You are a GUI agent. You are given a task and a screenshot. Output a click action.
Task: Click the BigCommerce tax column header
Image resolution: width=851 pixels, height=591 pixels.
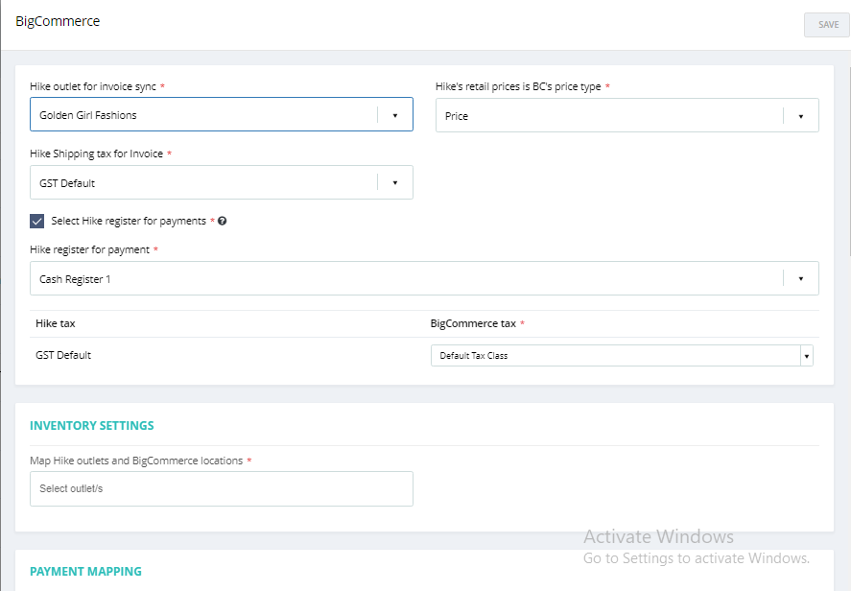coord(473,323)
